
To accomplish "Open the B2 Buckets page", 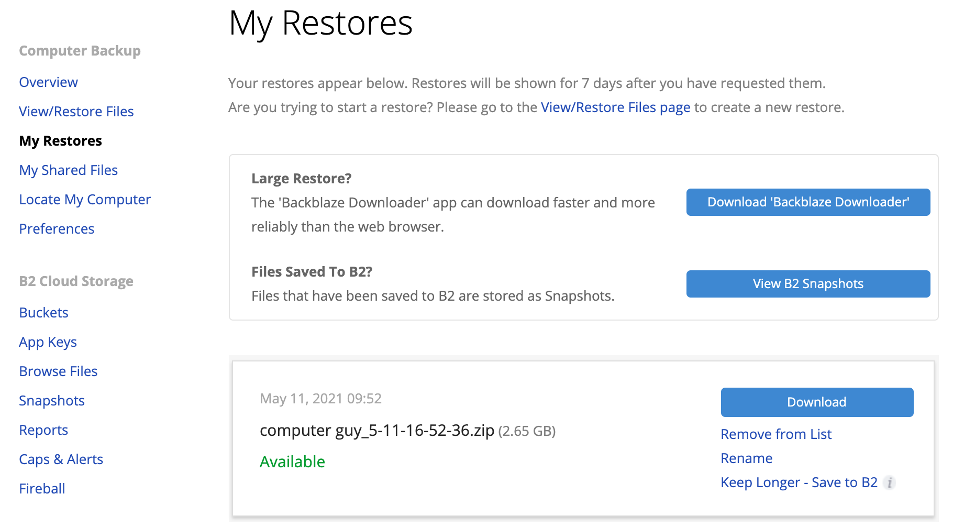I will coord(44,313).
